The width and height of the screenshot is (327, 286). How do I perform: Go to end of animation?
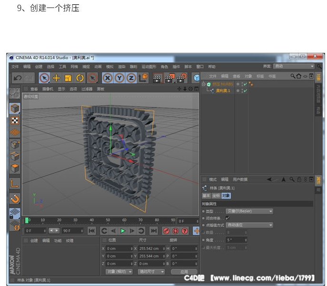click(154, 231)
